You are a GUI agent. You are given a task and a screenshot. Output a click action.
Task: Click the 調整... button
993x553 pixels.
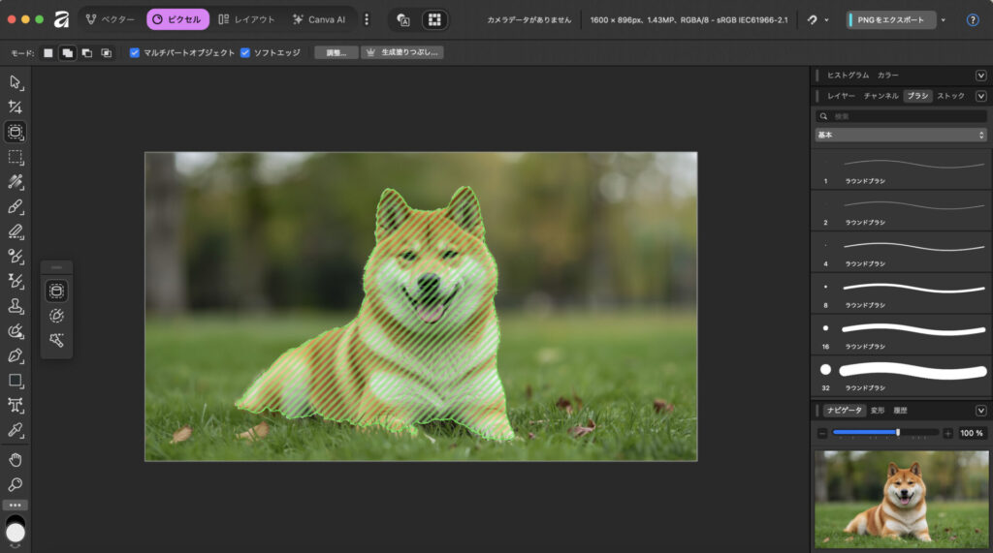[x=336, y=52]
